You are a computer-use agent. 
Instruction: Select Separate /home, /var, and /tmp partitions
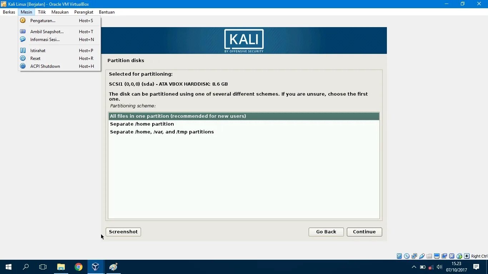244,132
